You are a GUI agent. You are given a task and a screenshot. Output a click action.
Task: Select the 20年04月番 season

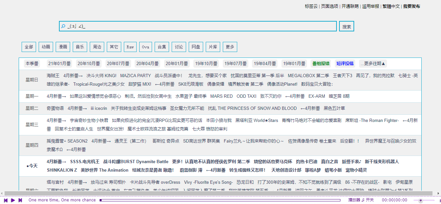tap(147, 63)
